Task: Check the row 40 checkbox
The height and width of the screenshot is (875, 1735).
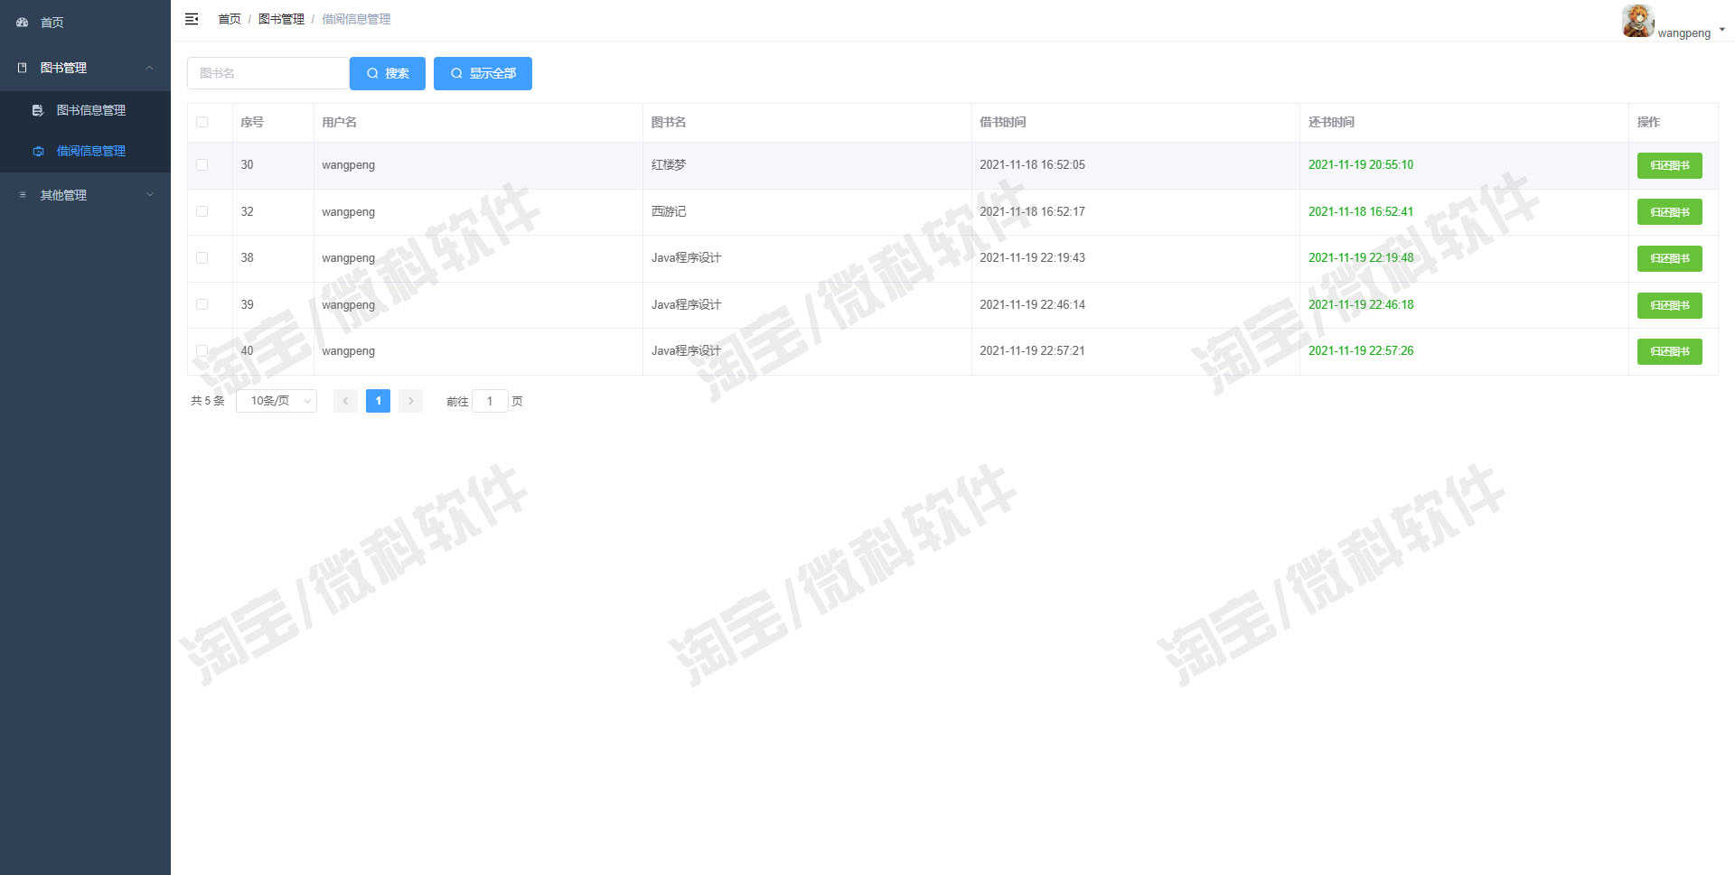Action: point(202,351)
